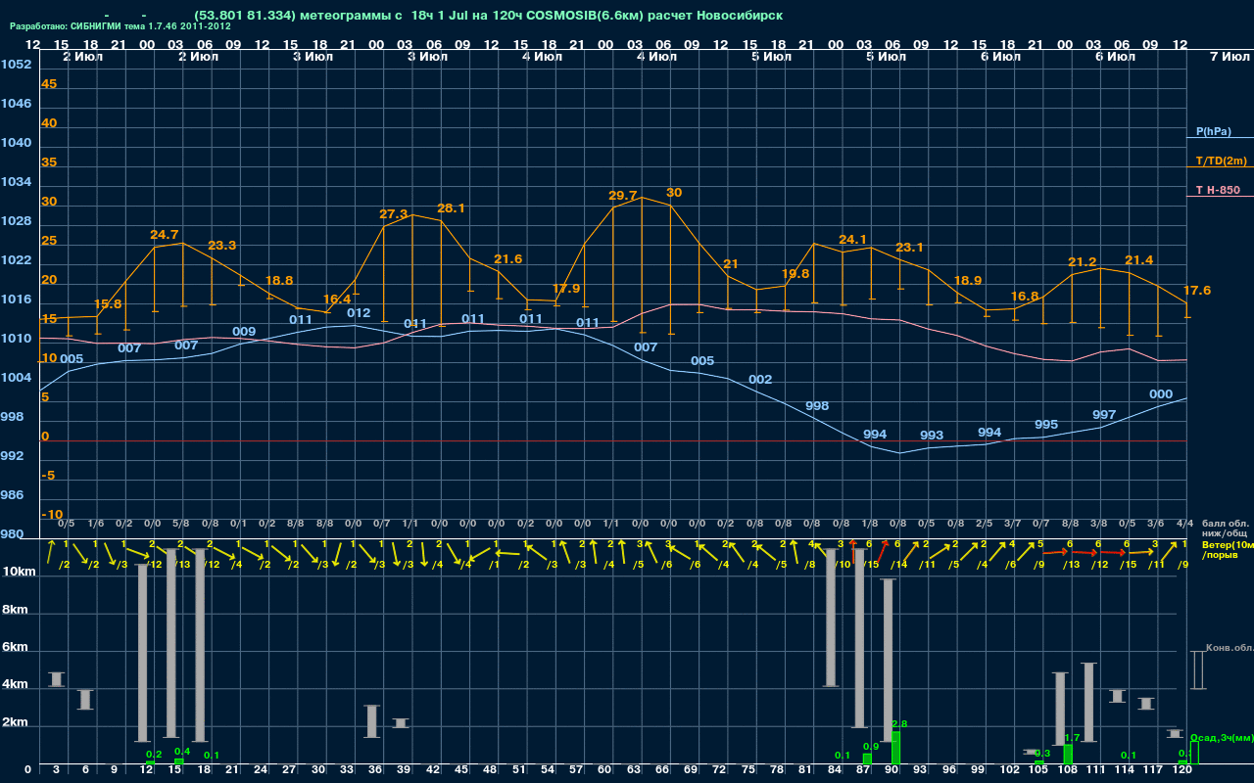The width and height of the screenshot is (1254, 783).
Task: Select the T/TD(2m) legend label
Action: [1221, 161]
